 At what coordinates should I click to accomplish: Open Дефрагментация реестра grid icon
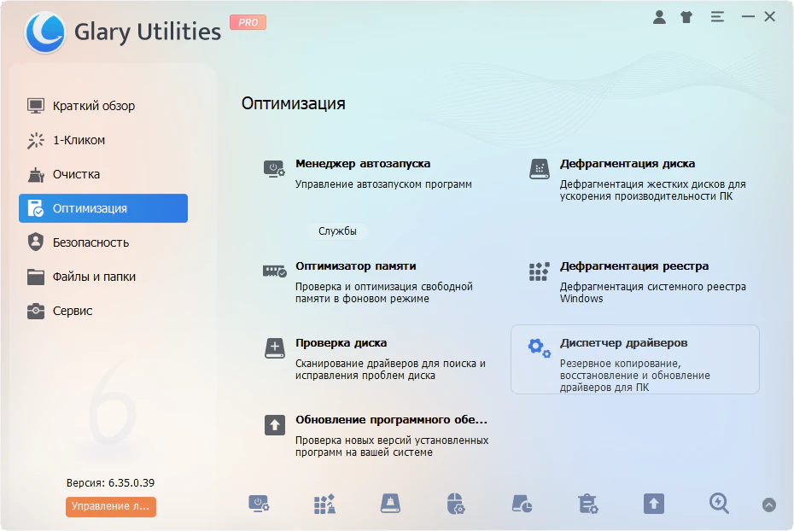540,271
